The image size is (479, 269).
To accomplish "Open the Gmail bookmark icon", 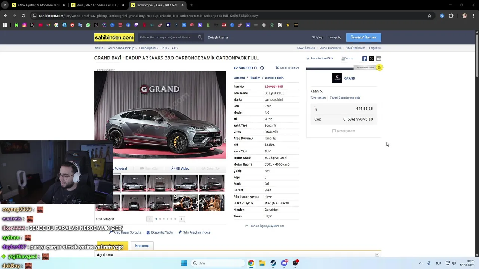I will tap(48, 25).
